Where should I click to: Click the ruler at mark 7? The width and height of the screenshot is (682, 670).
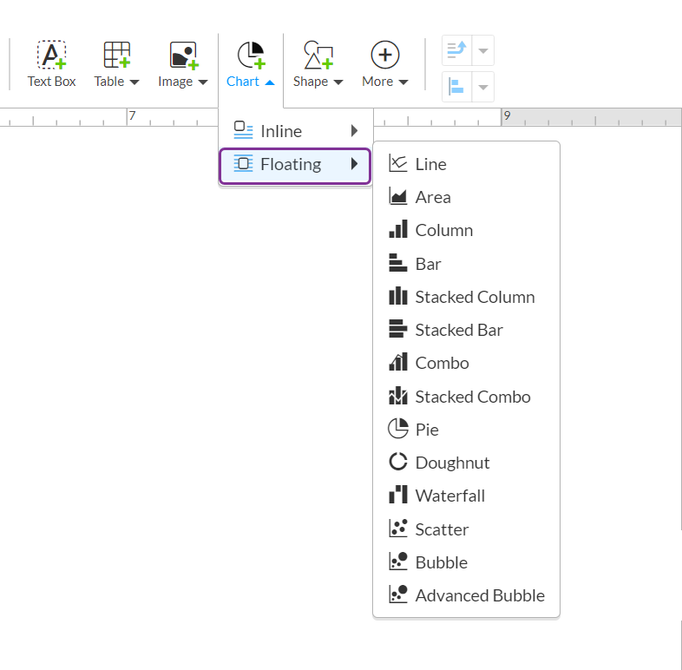click(x=131, y=116)
